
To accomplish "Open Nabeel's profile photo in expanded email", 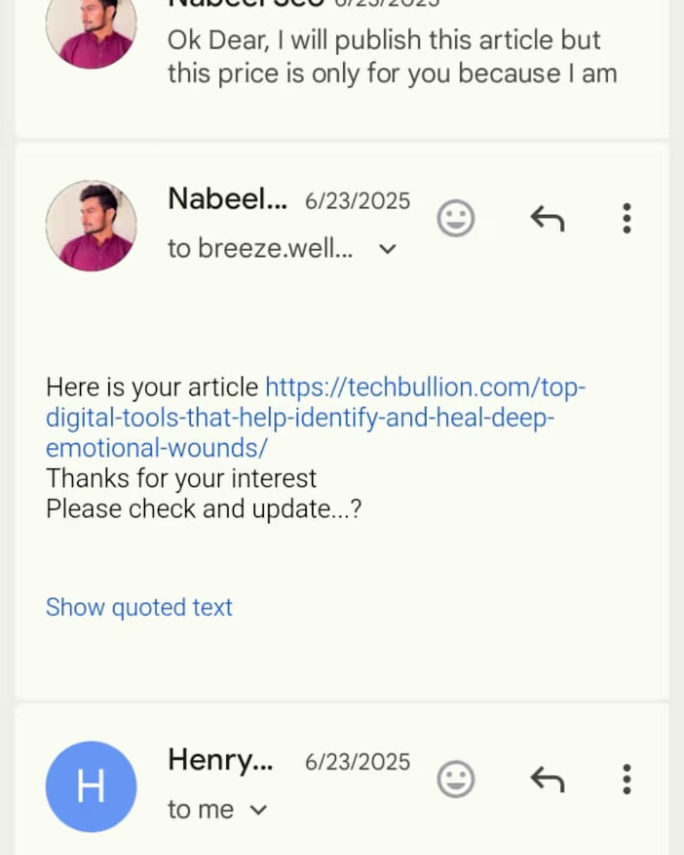I will coord(91,226).
